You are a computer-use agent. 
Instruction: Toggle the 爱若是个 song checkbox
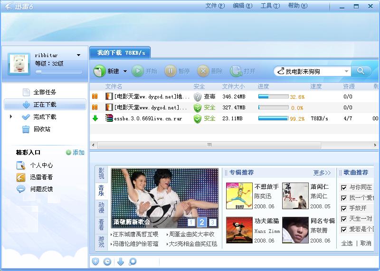click(343, 230)
